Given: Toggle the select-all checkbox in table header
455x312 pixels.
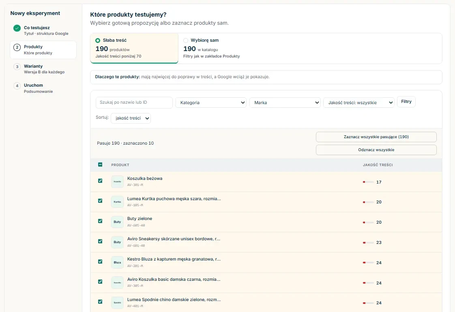Looking at the screenshot, I should click(100, 165).
